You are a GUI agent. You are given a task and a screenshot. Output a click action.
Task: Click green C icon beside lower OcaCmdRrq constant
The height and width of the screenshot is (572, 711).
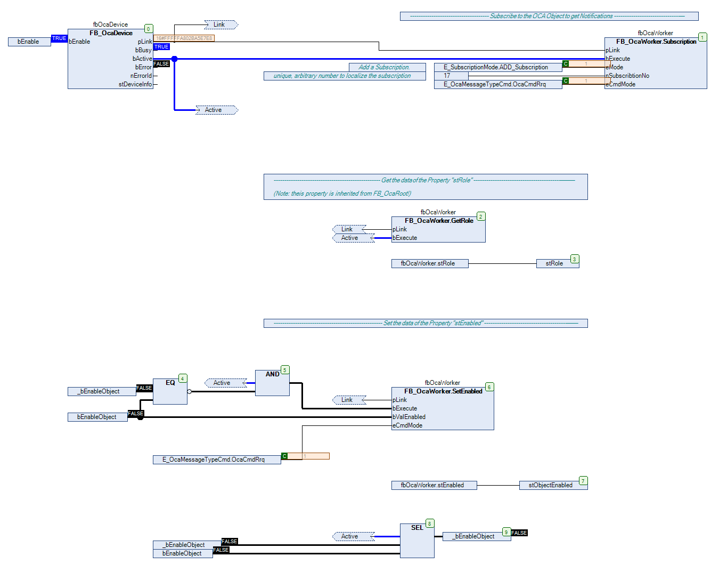(284, 456)
